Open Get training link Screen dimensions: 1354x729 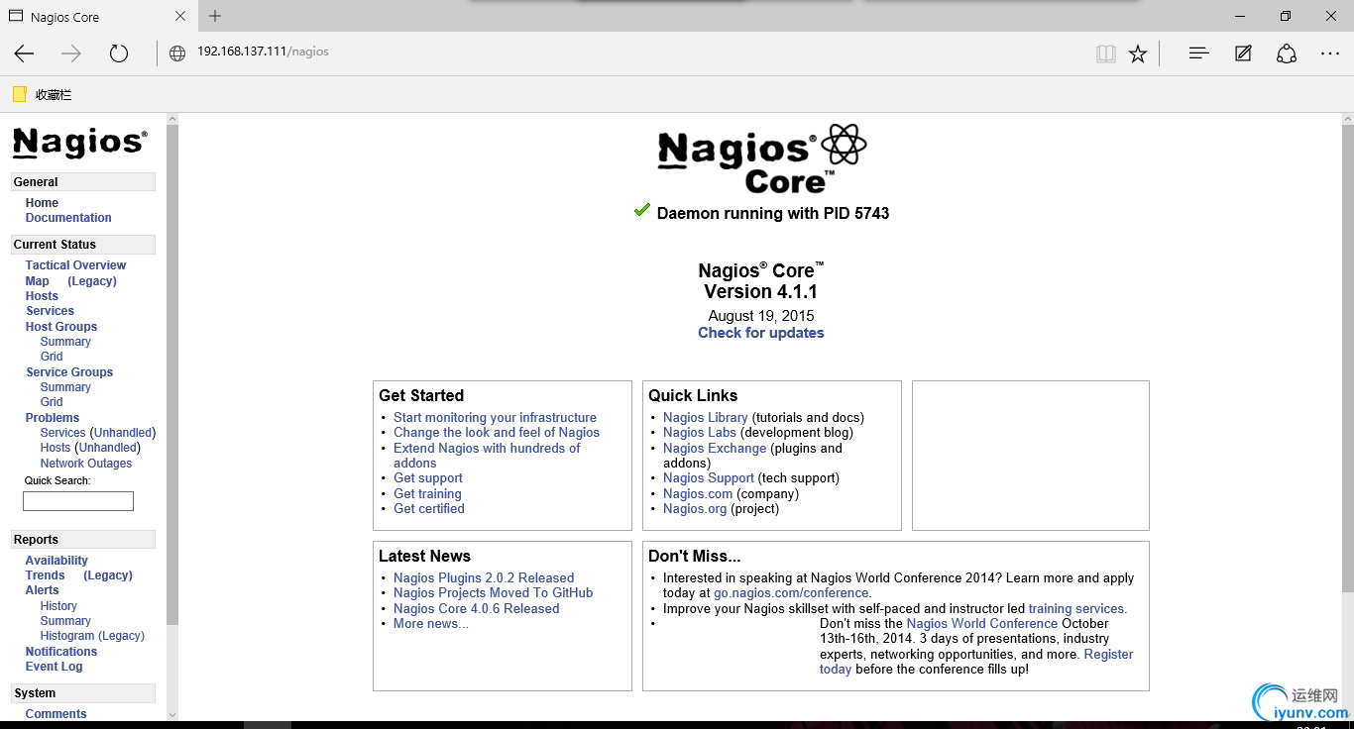coord(427,494)
